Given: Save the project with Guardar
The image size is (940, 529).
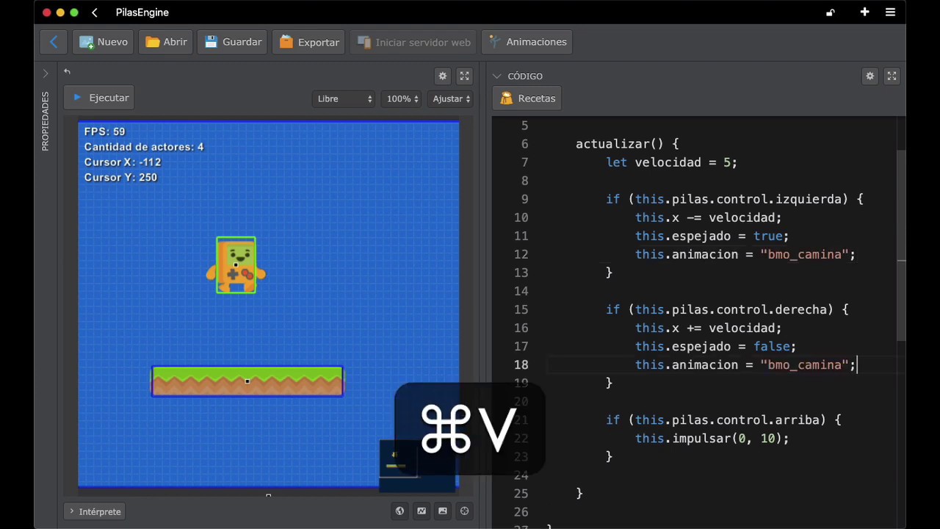Looking at the screenshot, I should (x=233, y=42).
